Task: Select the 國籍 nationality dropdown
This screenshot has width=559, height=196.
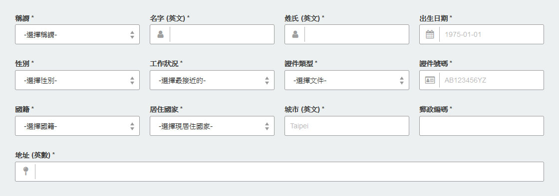Action: [77, 126]
